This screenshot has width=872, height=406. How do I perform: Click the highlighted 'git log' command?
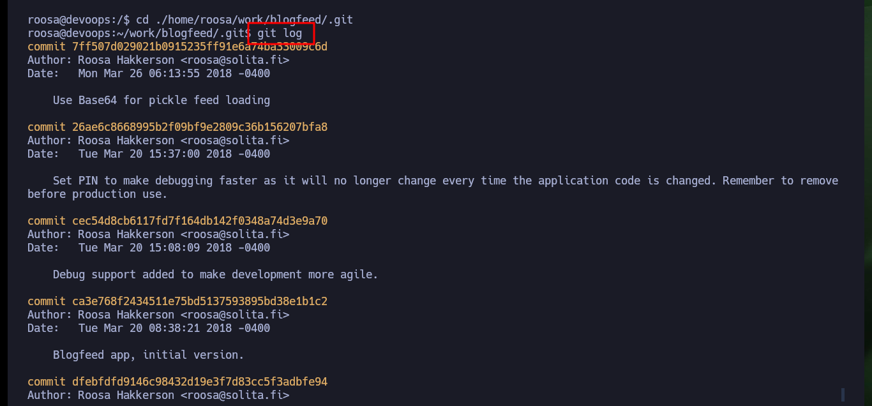click(x=280, y=33)
